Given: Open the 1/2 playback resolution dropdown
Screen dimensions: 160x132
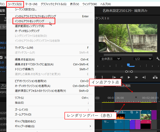Looking at the screenshot, I should click(143, 59).
